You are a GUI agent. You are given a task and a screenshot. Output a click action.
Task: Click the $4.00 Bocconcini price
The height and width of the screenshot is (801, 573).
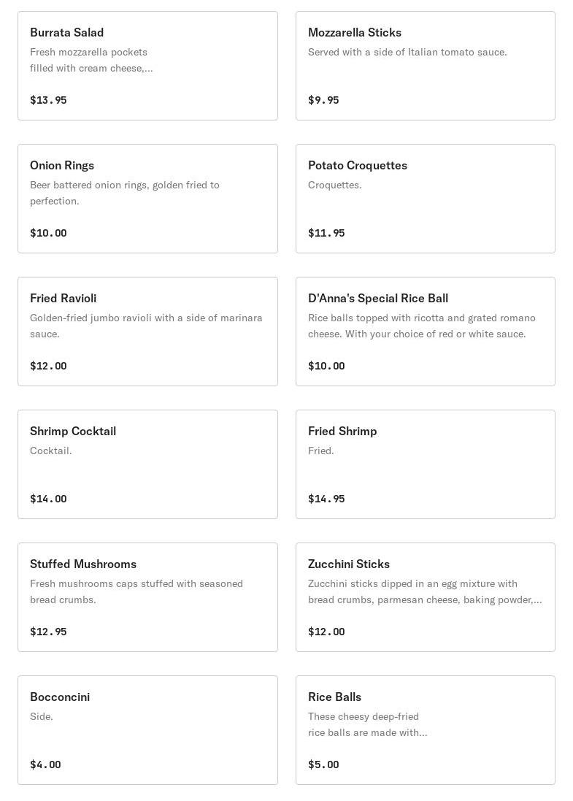[45, 764]
